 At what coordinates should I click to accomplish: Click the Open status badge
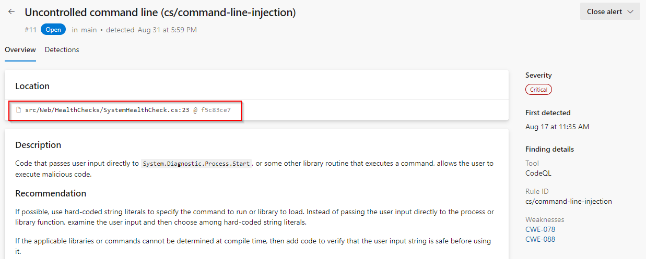53,30
